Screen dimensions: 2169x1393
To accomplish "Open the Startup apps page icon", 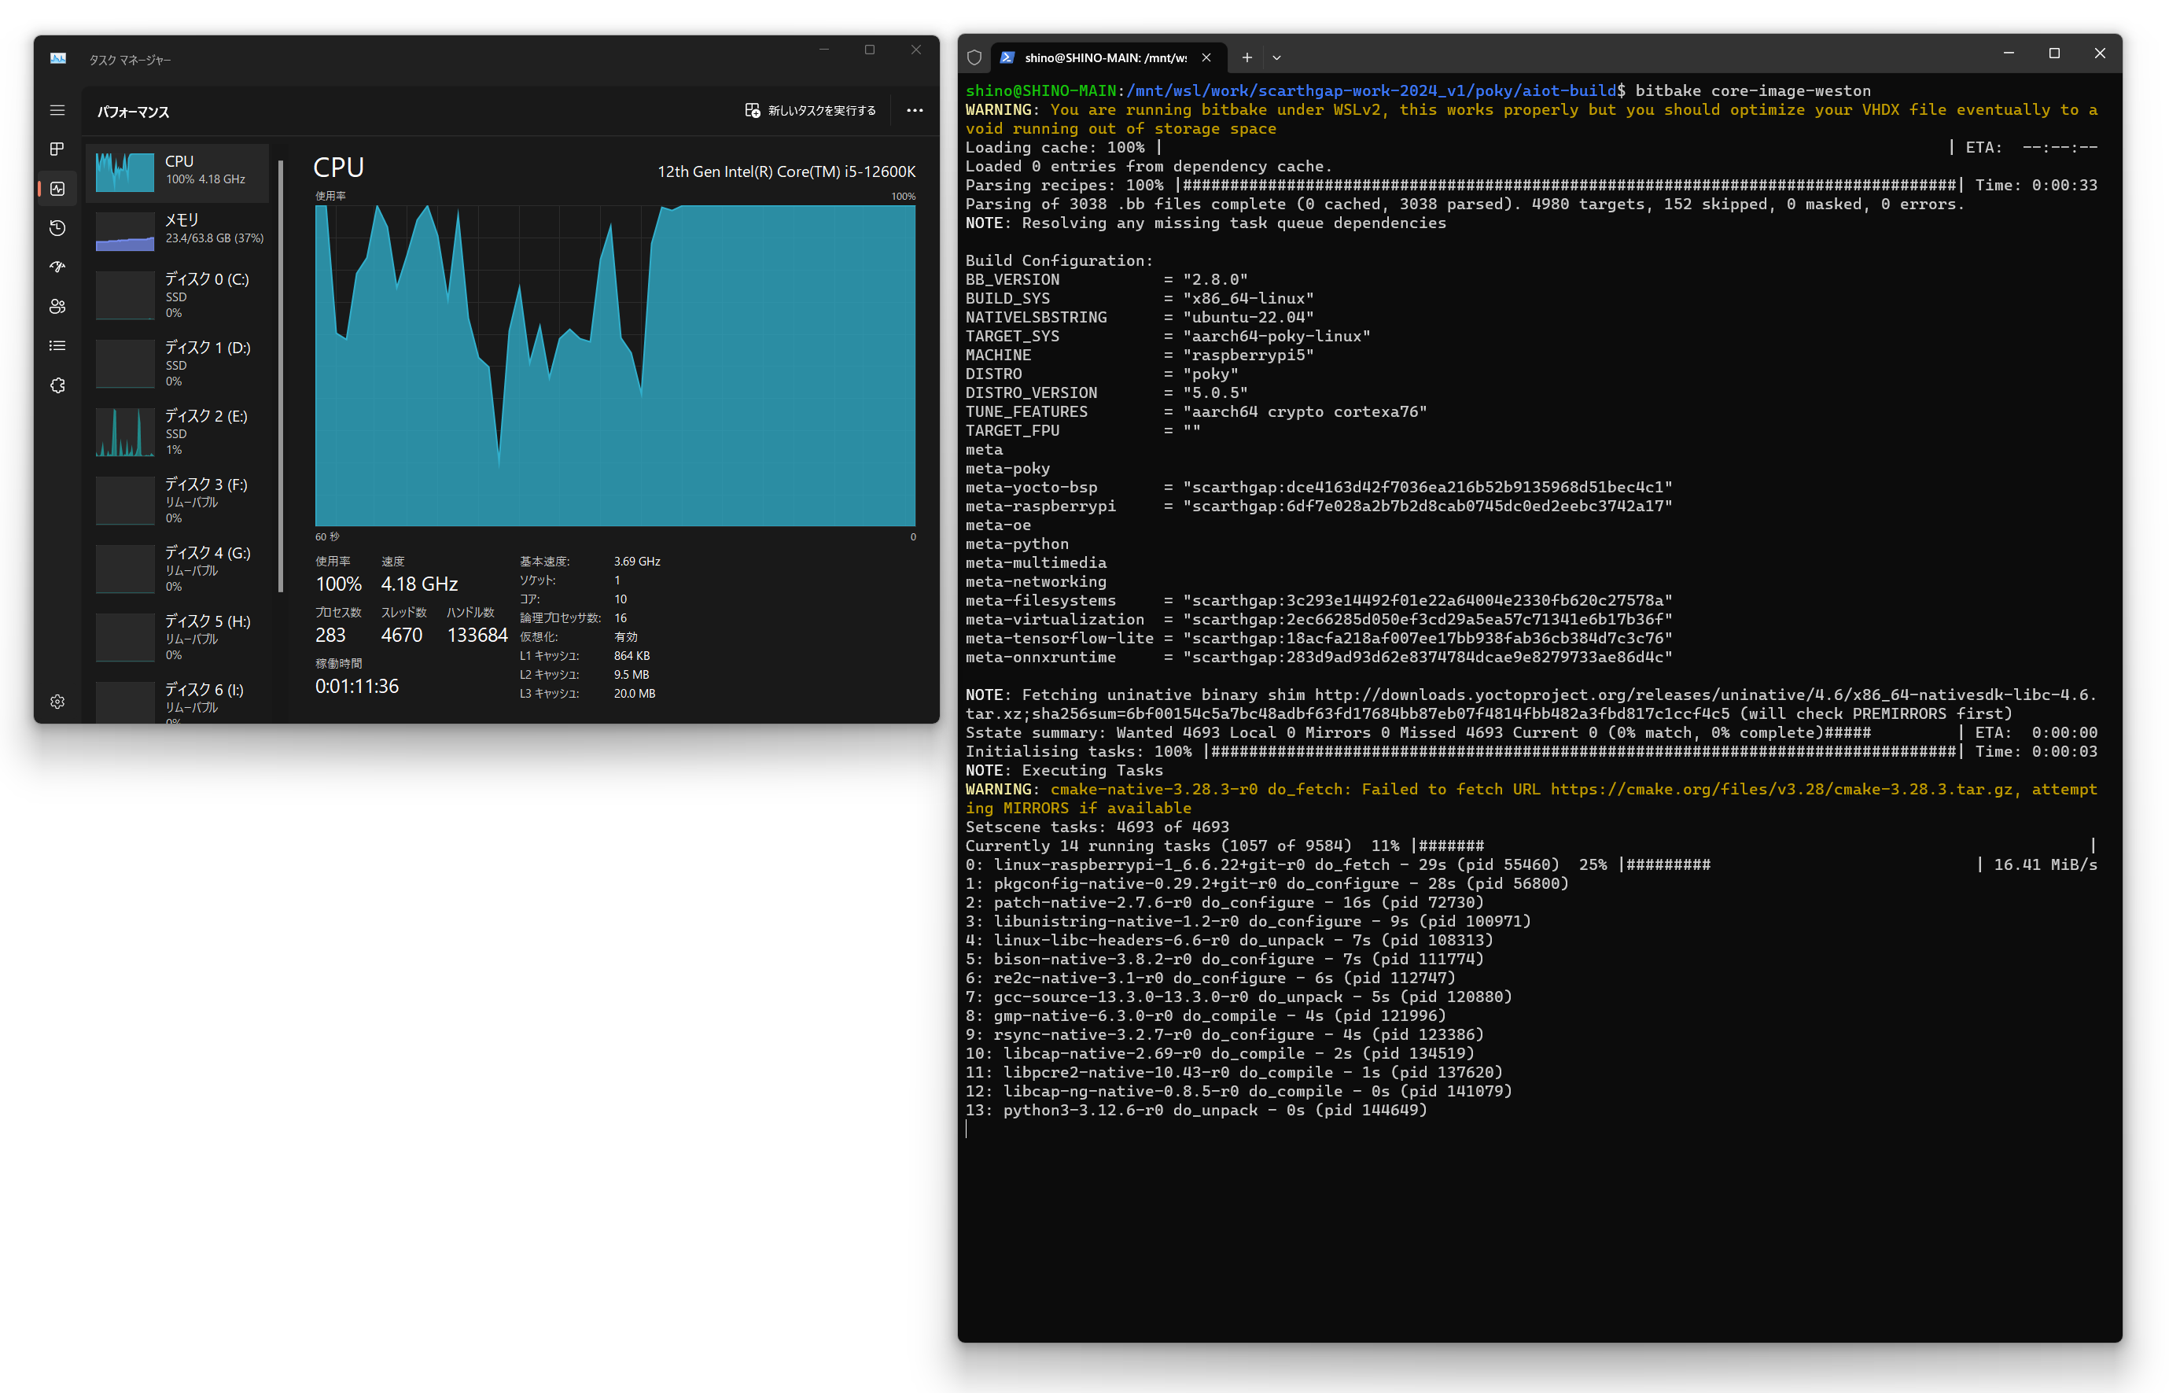I will pyautogui.click(x=57, y=267).
